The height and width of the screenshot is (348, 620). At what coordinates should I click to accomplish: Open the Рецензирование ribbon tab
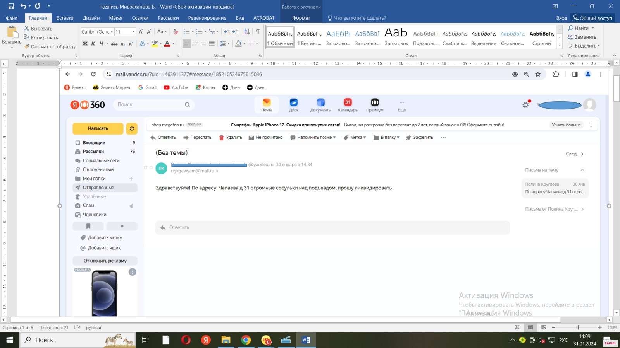point(207,18)
